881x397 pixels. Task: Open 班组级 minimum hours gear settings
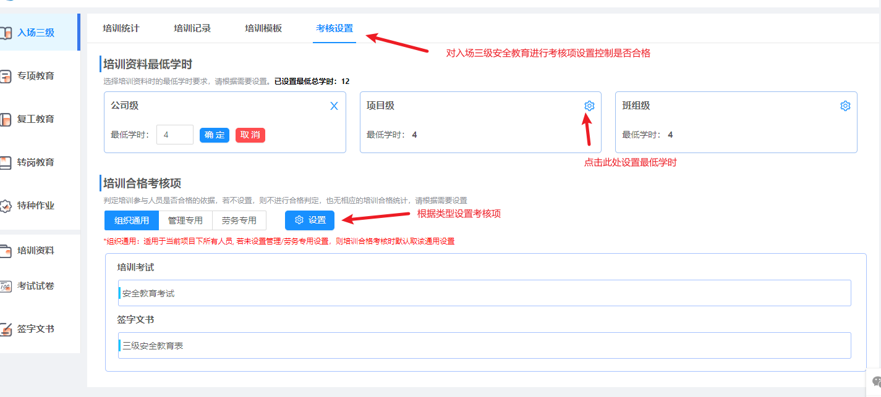click(845, 106)
